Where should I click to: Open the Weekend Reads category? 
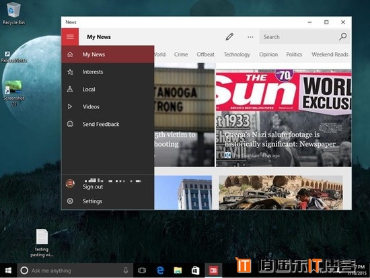click(330, 55)
